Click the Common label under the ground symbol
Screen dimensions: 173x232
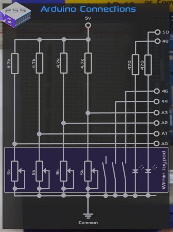(88, 223)
